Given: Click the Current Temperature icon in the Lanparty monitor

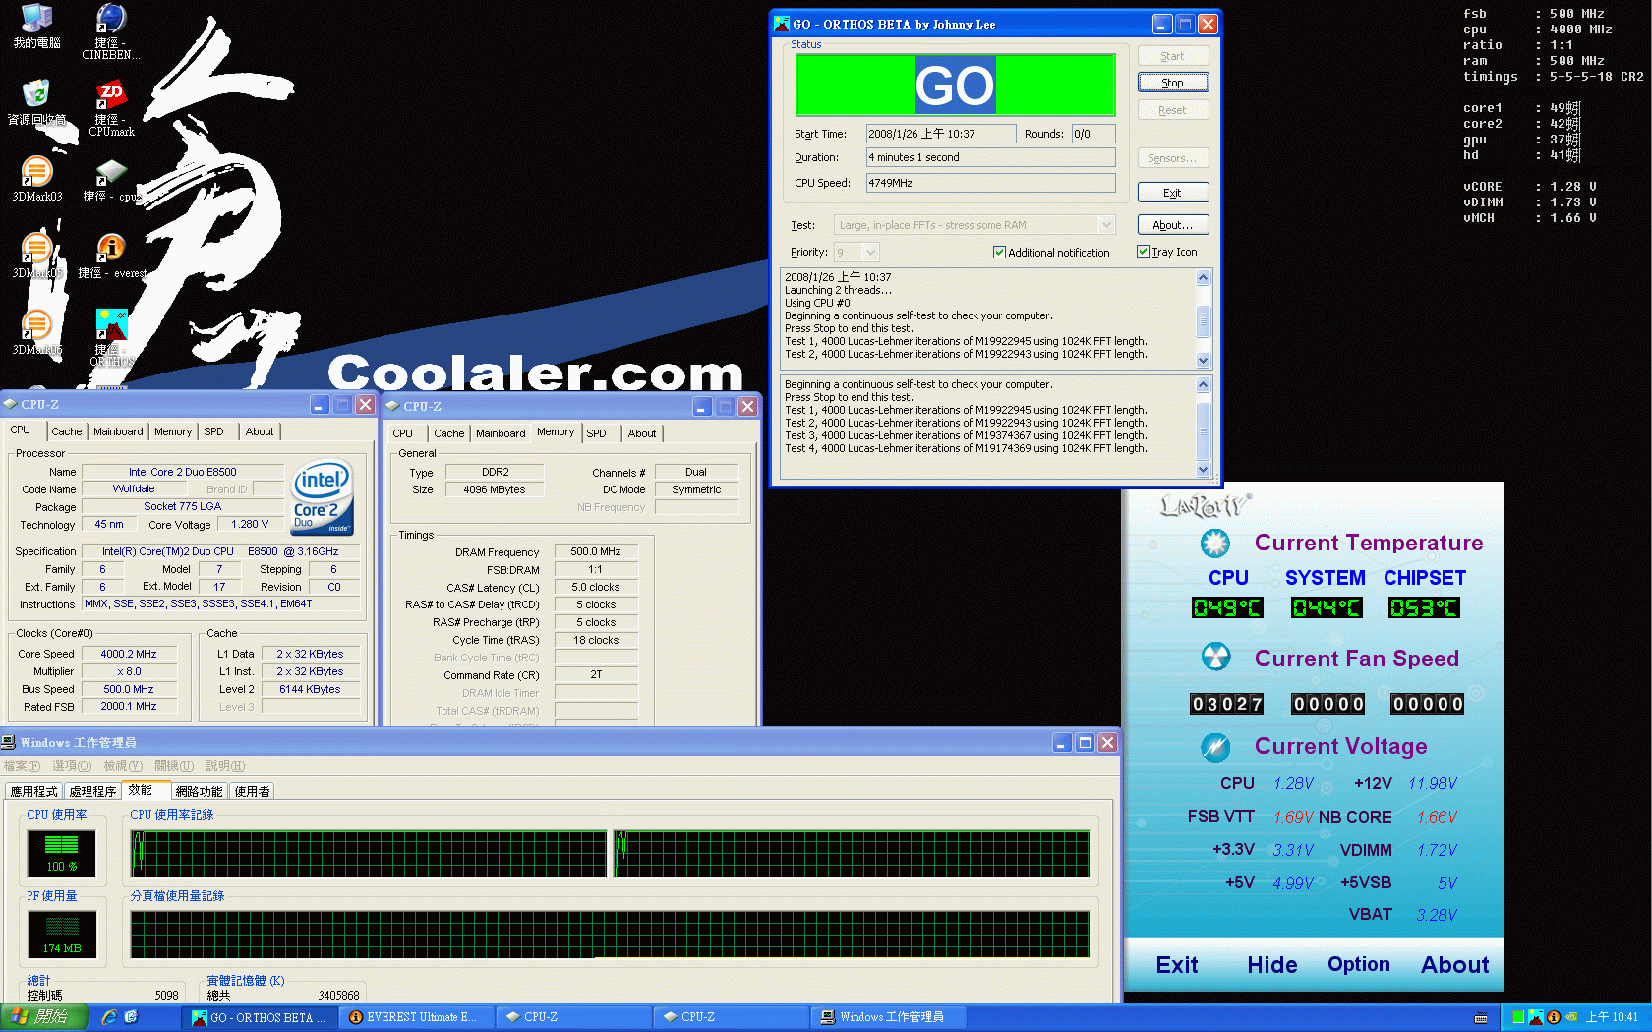Looking at the screenshot, I should (x=1215, y=543).
